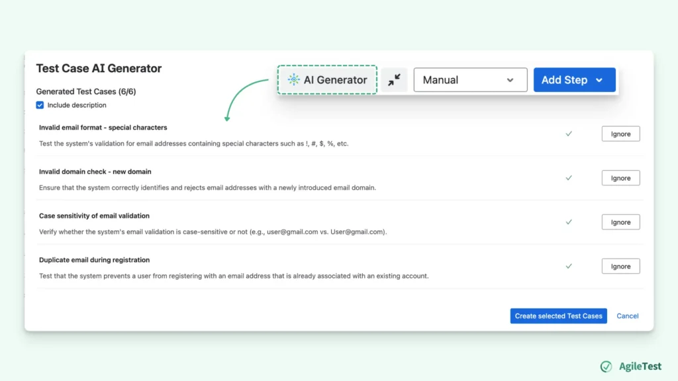
Task: Click the collapse arrows icon
Action: tap(394, 80)
